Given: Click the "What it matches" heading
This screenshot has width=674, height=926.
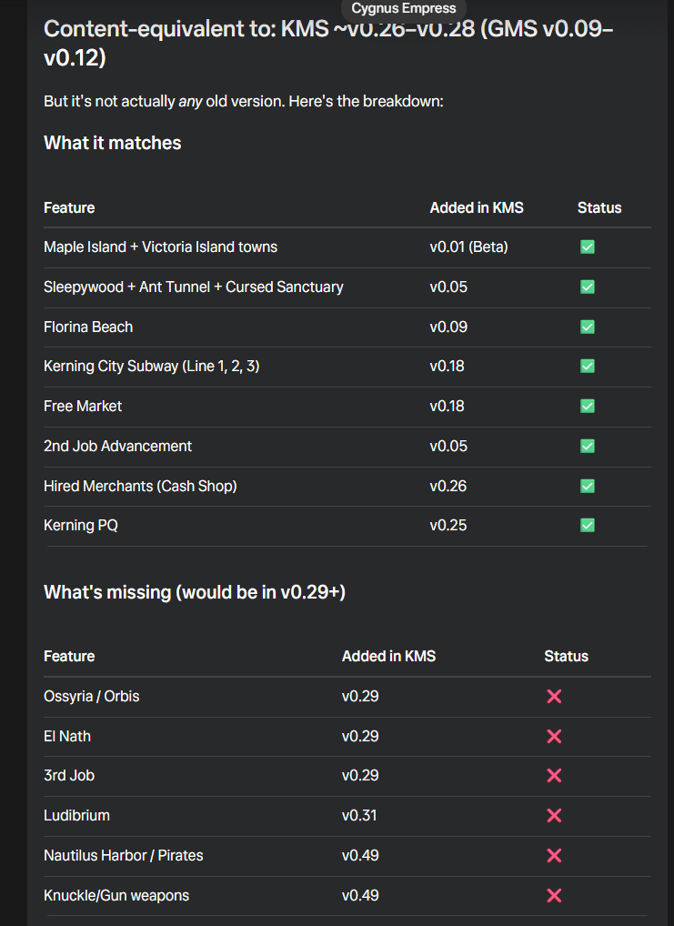Looking at the screenshot, I should point(113,143).
